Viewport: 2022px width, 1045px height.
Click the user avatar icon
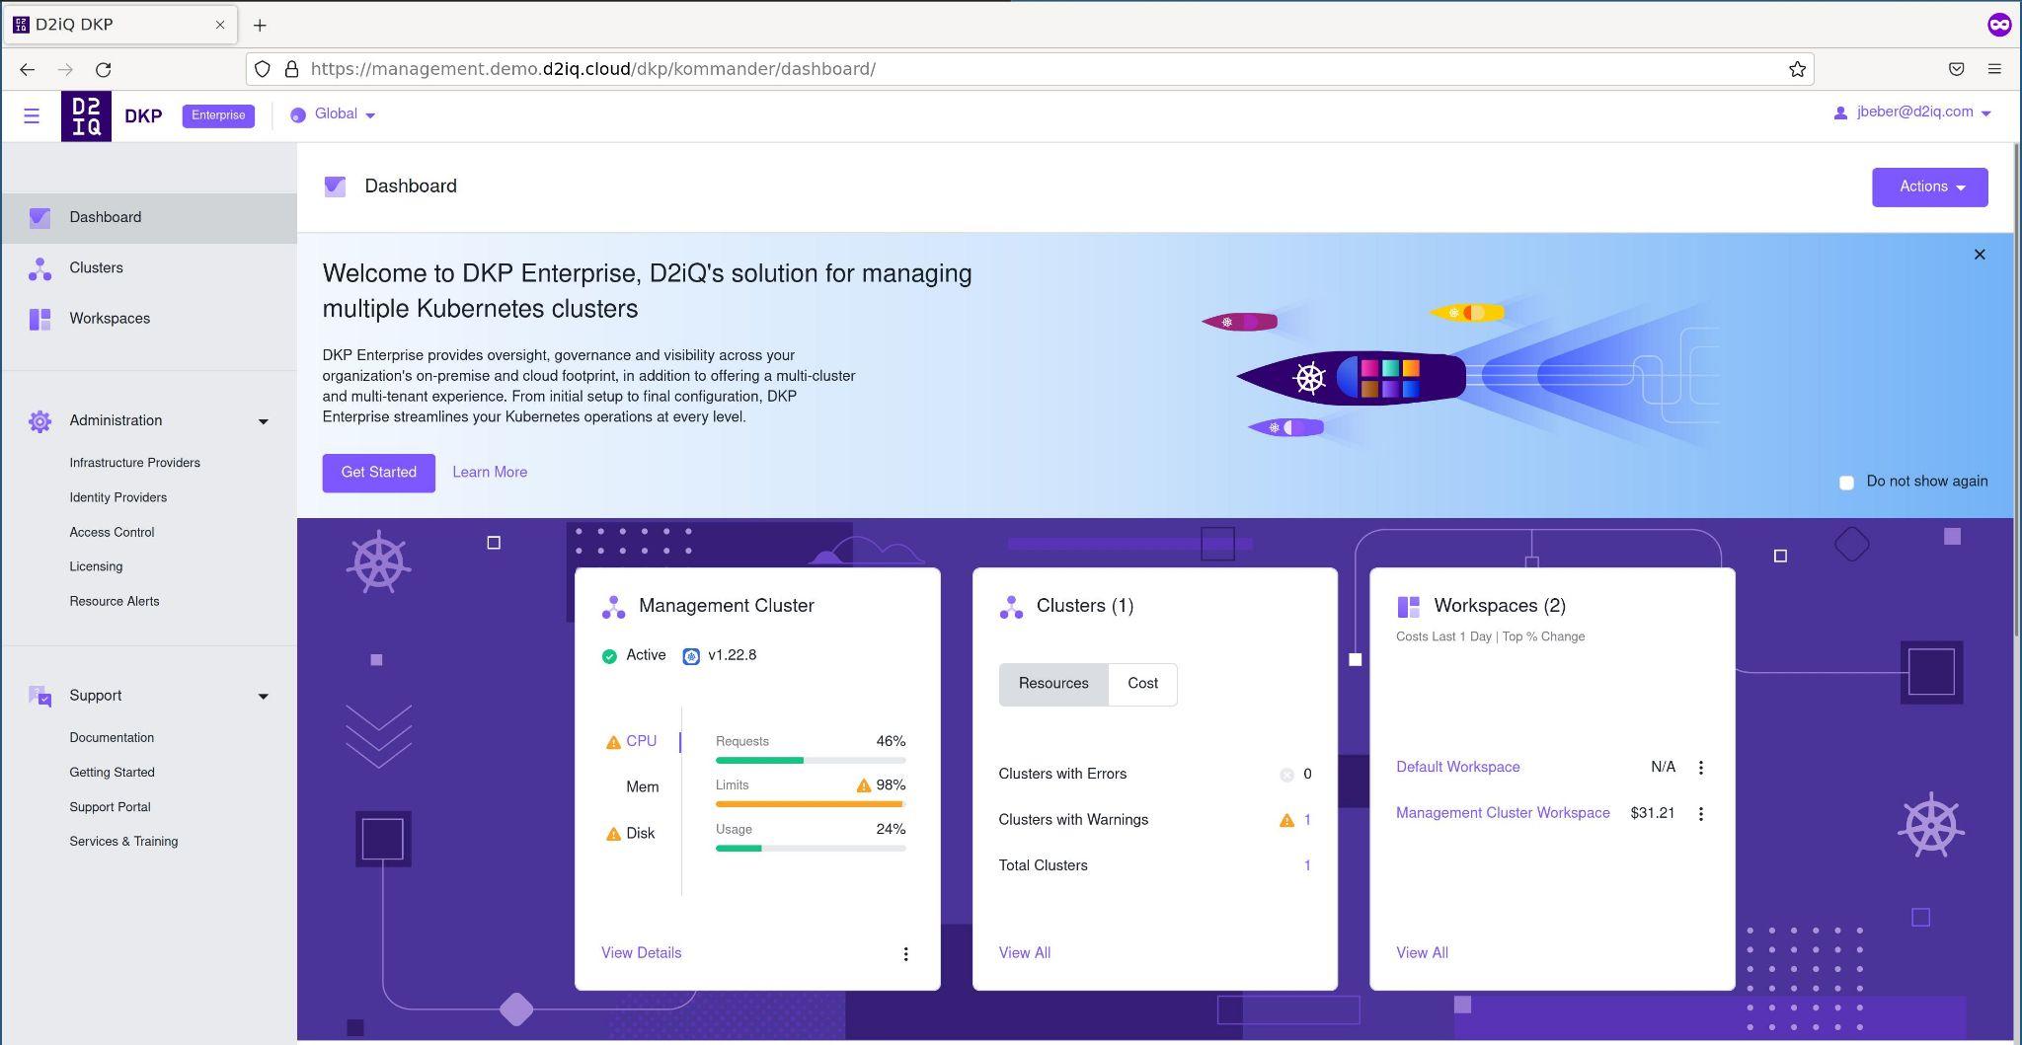coord(1840,113)
